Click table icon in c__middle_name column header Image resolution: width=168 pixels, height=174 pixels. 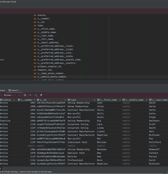[124, 100]
